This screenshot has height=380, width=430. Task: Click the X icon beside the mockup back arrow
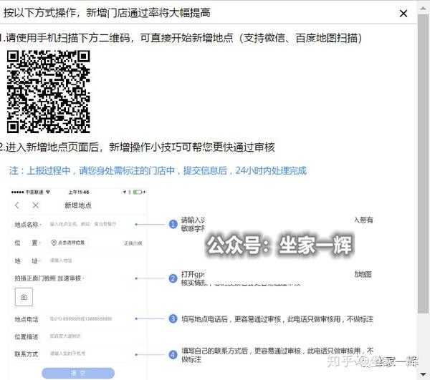click(36, 205)
